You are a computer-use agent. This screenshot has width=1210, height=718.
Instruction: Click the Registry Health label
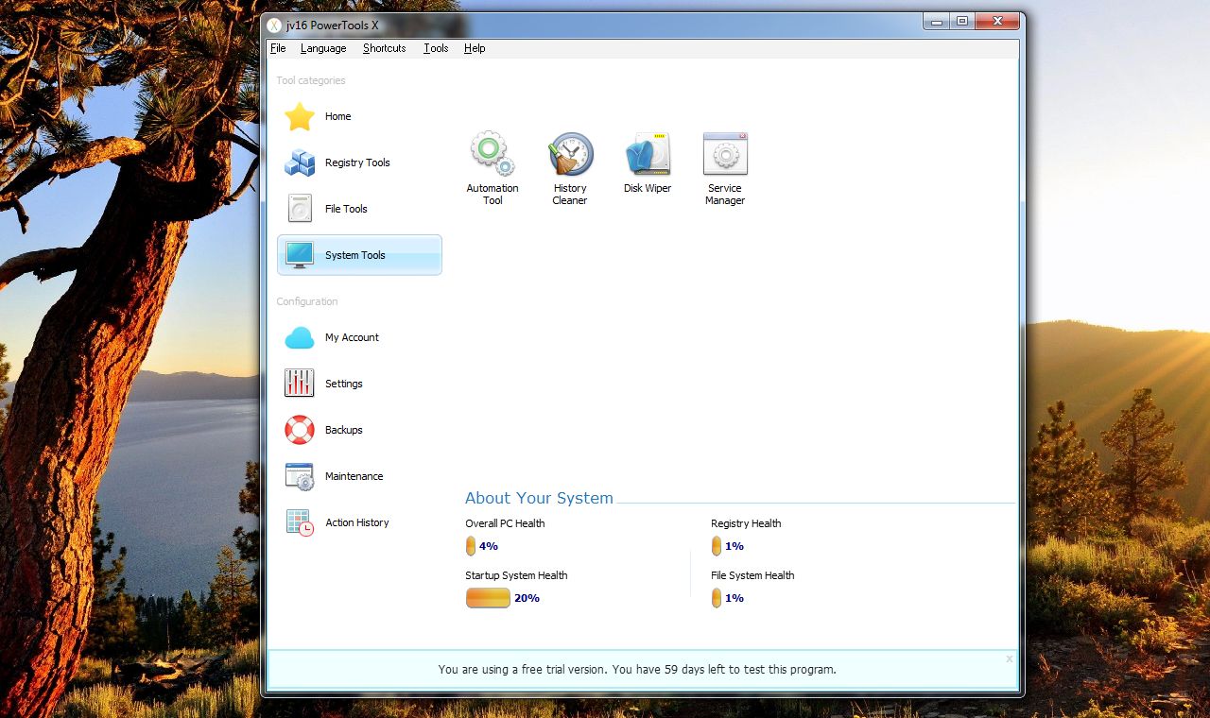[746, 523]
